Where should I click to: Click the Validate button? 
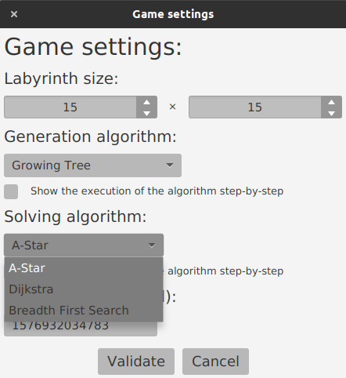tap(136, 362)
